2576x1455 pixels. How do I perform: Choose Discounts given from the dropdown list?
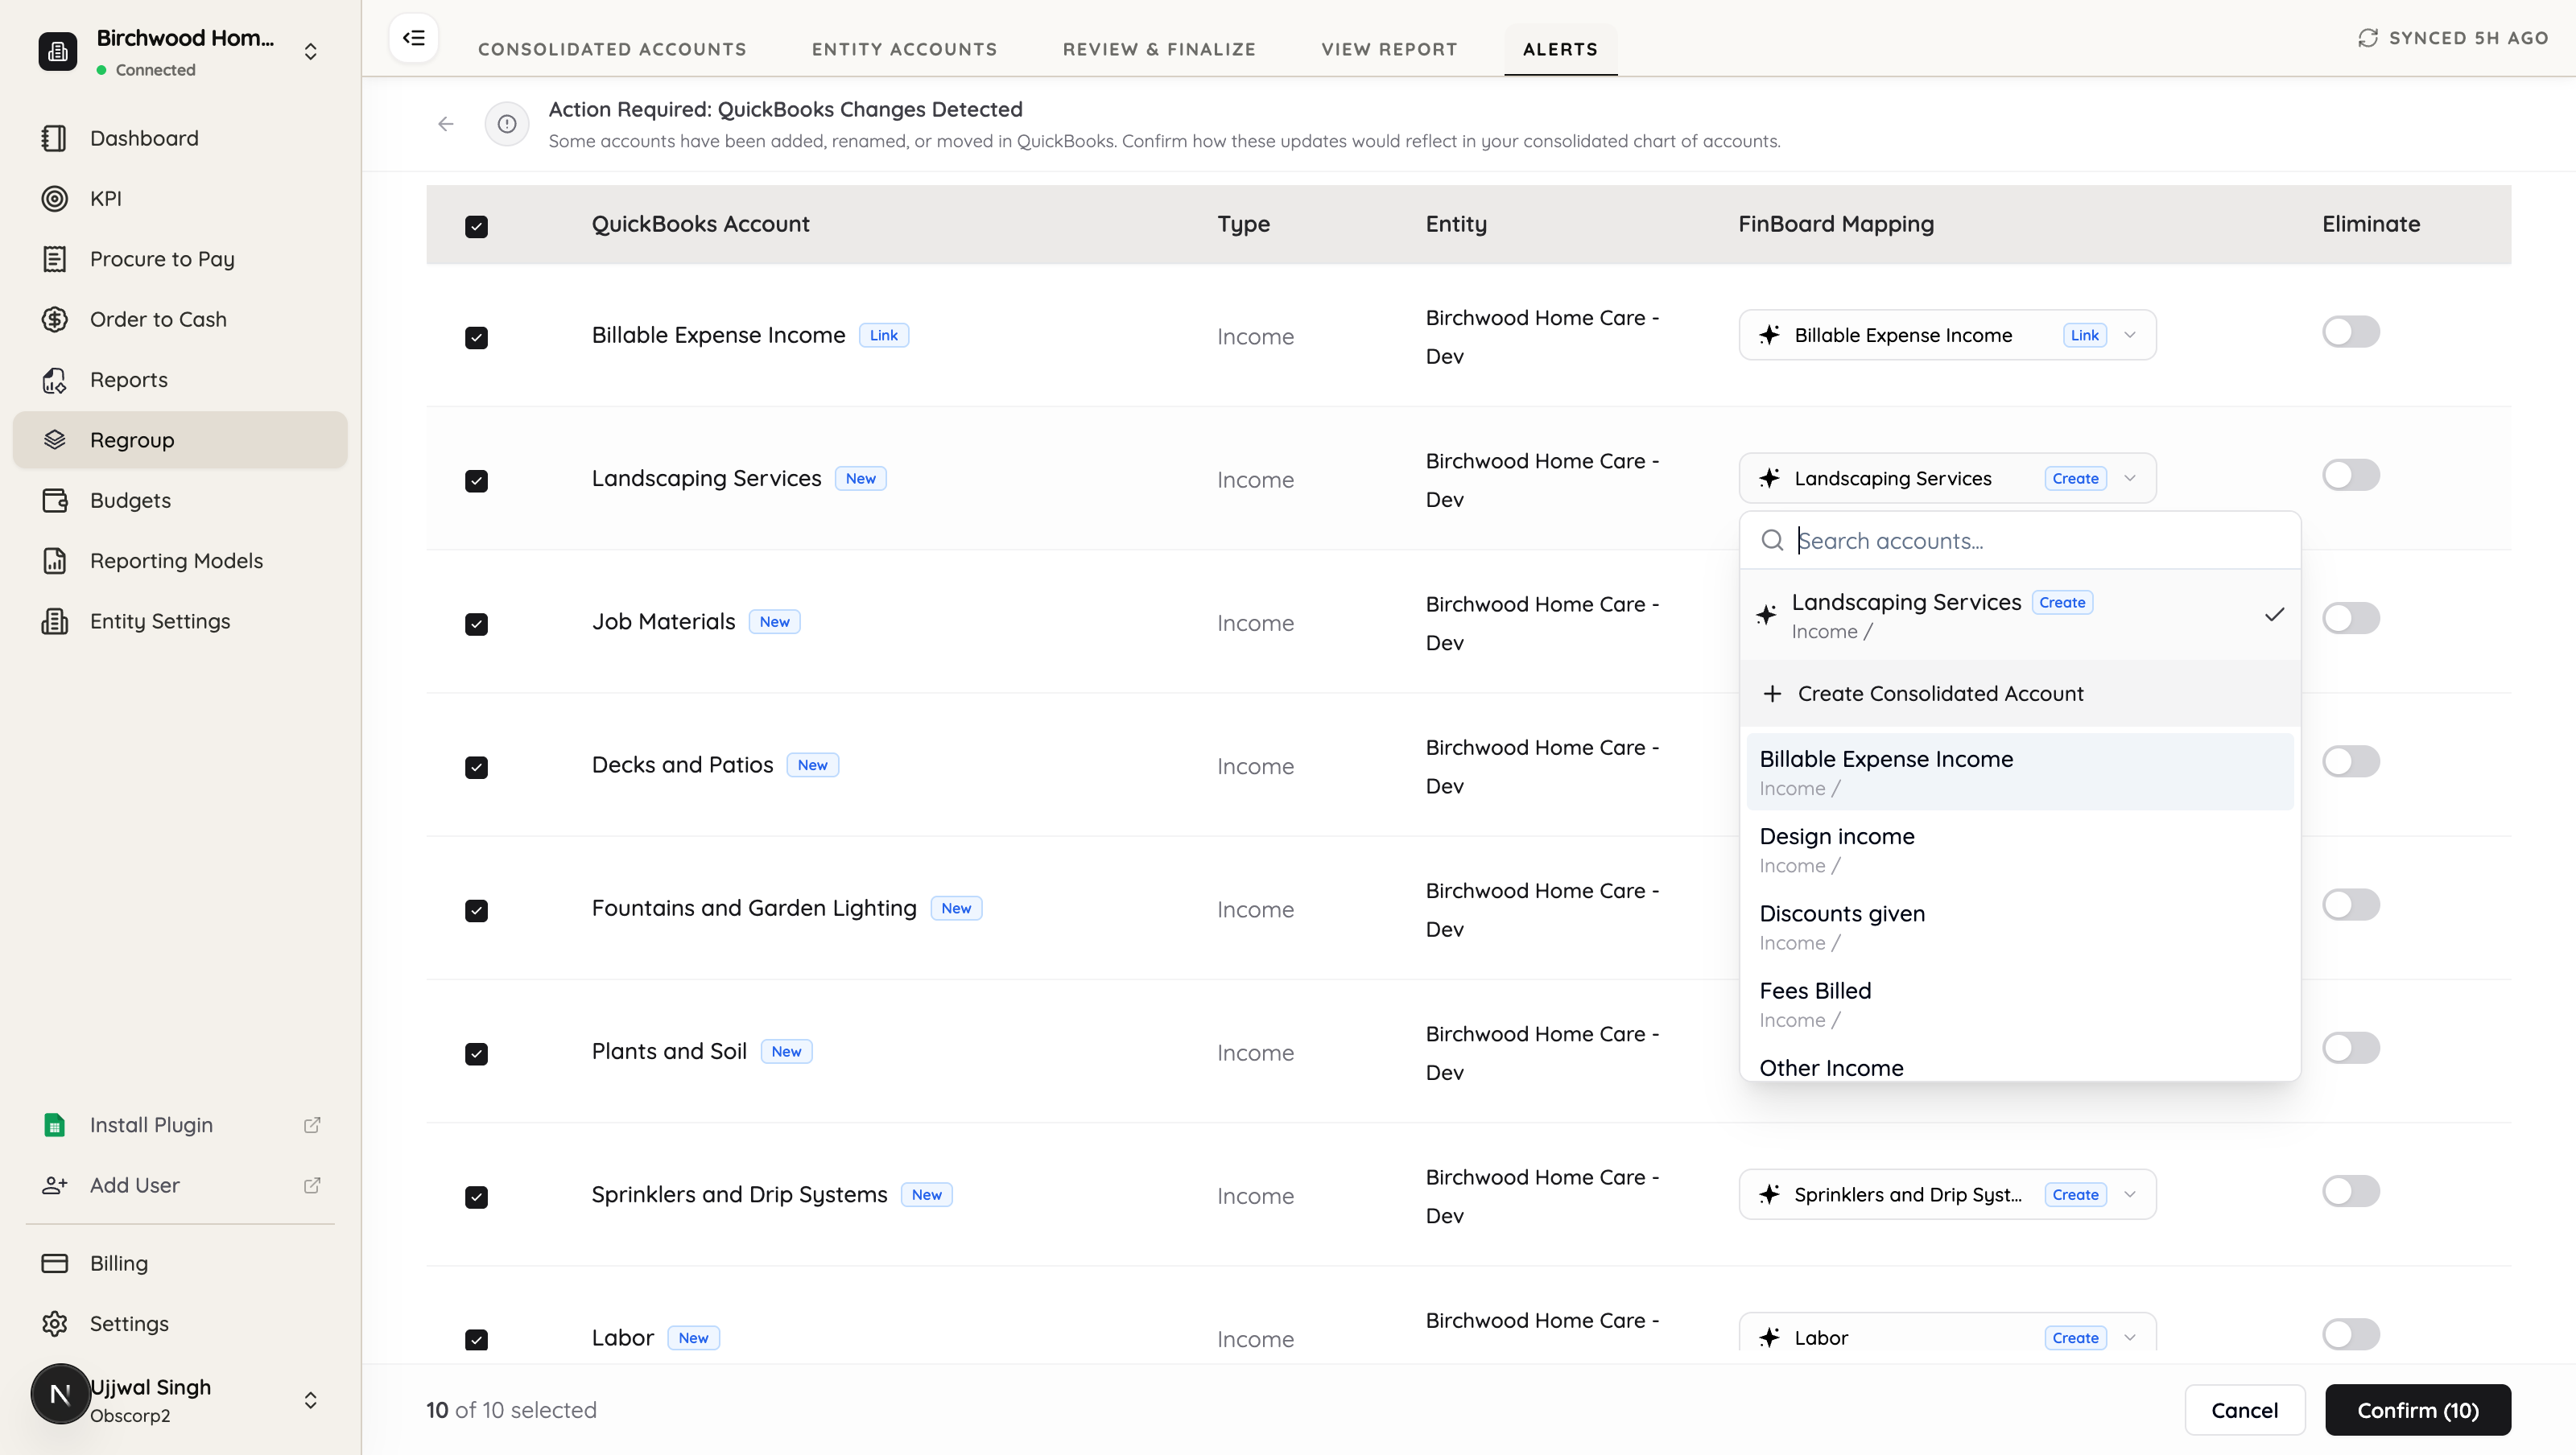point(2019,926)
